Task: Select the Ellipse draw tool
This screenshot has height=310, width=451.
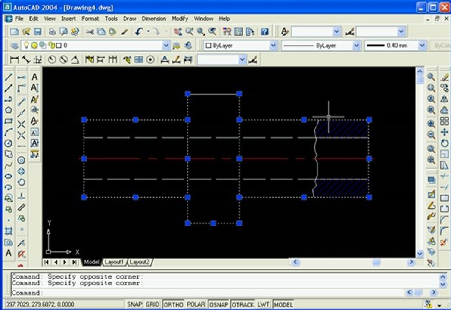Action: click(9, 176)
